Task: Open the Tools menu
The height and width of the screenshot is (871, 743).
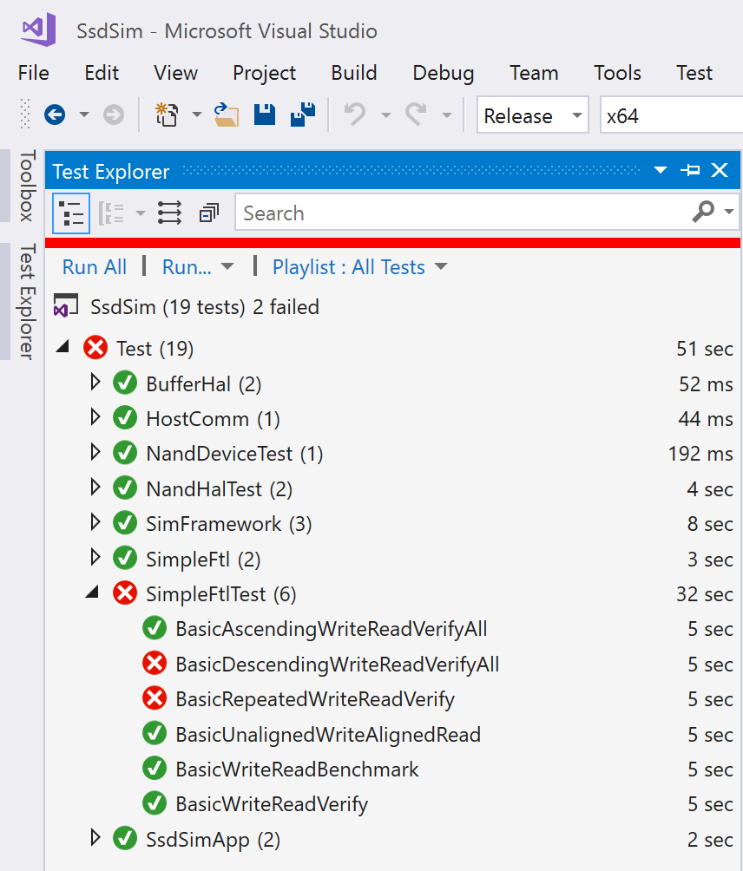Action: 617,73
